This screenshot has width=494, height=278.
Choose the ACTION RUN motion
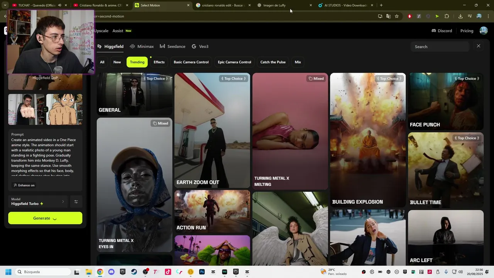pos(212,211)
